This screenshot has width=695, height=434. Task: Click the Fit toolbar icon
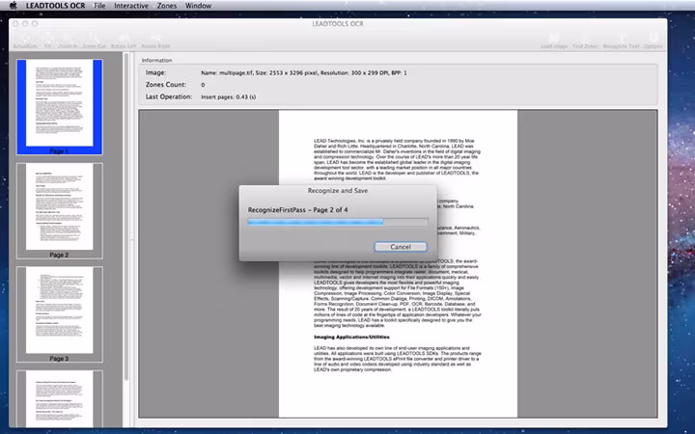point(48,41)
